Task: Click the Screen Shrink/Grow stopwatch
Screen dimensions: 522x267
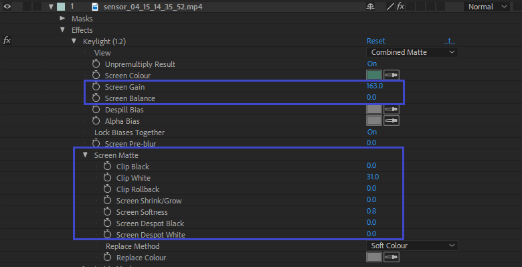Action: click(107, 200)
